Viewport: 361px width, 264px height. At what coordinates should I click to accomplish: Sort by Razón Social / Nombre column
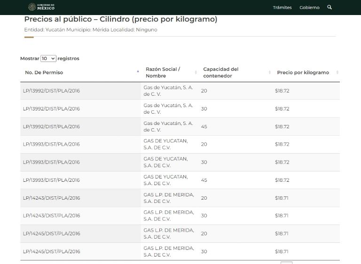coord(170,72)
